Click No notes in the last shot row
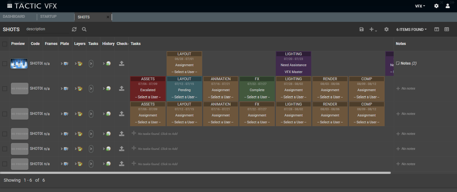 pyautogui.click(x=408, y=164)
